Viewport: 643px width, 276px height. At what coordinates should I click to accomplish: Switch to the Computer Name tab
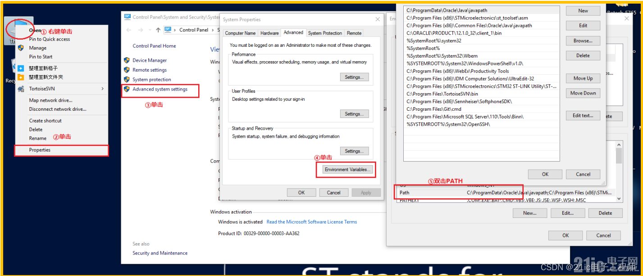(240, 33)
